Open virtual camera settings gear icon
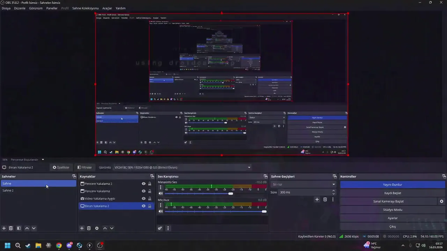Viewport: 447px width, 251px height. click(441, 201)
